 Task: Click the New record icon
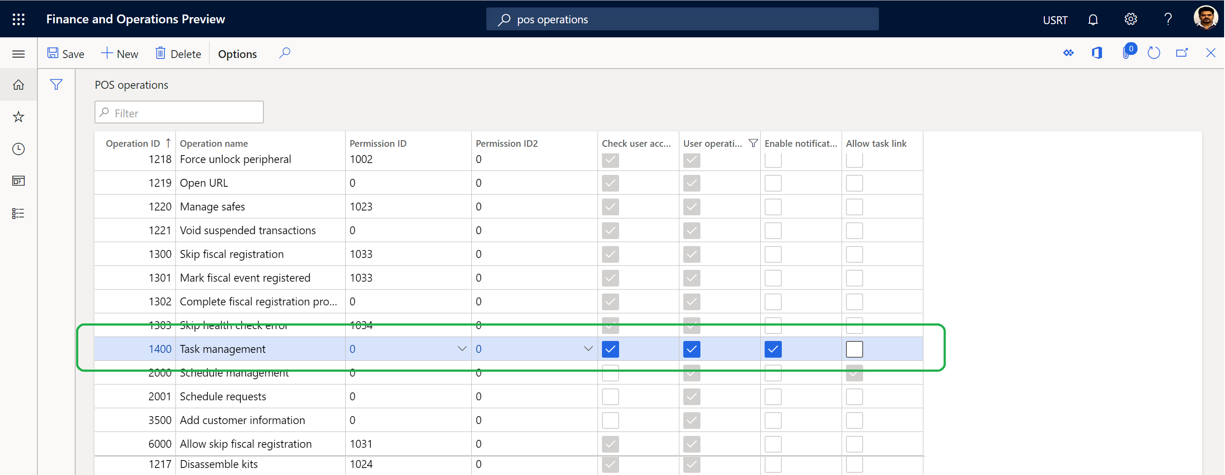point(119,53)
